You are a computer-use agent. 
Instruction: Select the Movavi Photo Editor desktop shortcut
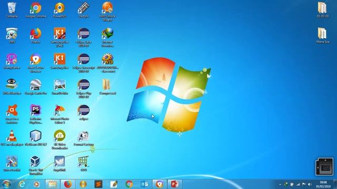point(60,114)
